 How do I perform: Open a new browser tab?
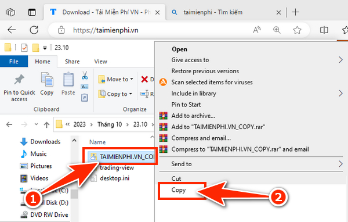(x=295, y=12)
